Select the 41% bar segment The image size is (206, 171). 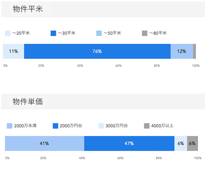44,143
